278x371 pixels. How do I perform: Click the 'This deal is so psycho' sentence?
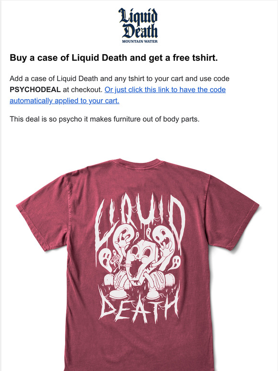[104, 119]
